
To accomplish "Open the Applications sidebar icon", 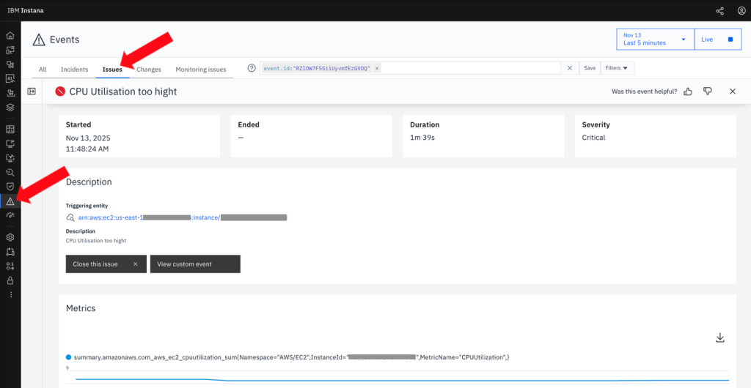I will click(x=10, y=64).
